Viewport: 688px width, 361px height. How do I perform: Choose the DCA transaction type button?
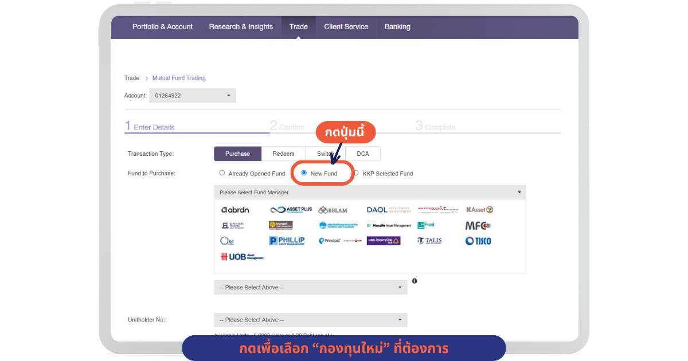click(363, 154)
